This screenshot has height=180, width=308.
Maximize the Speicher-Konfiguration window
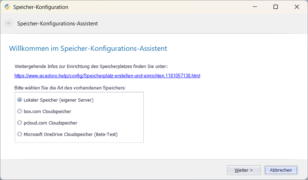tap(276, 7)
